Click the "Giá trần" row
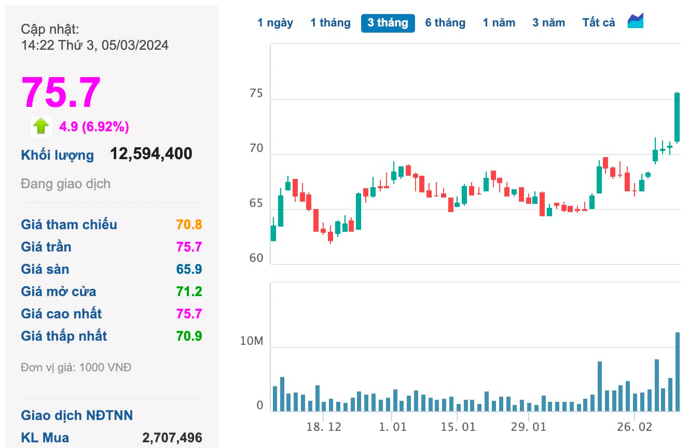689x448 pixels. [46, 247]
